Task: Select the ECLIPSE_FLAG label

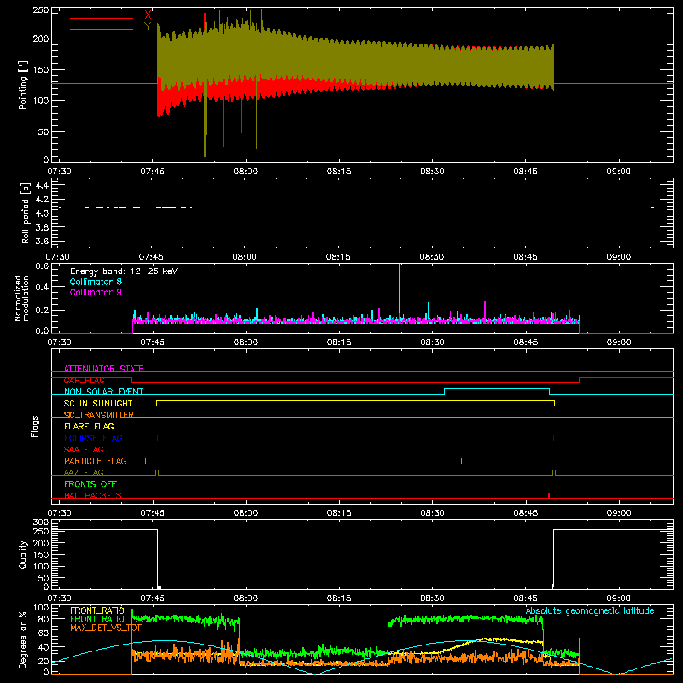Action: pos(93,438)
